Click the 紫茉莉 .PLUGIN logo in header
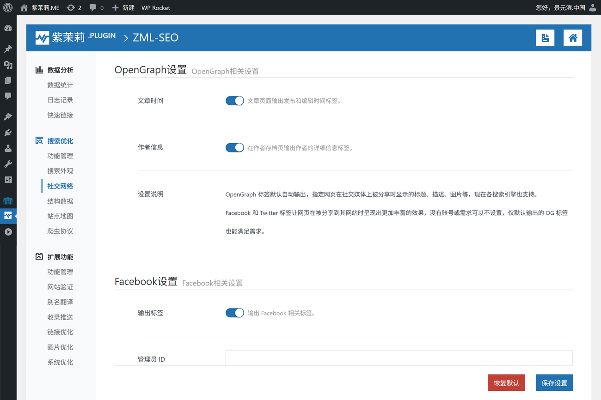The height and width of the screenshot is (400, 601). tap(75, 37)
